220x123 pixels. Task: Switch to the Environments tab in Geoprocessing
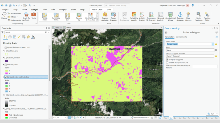pos(181,37)
